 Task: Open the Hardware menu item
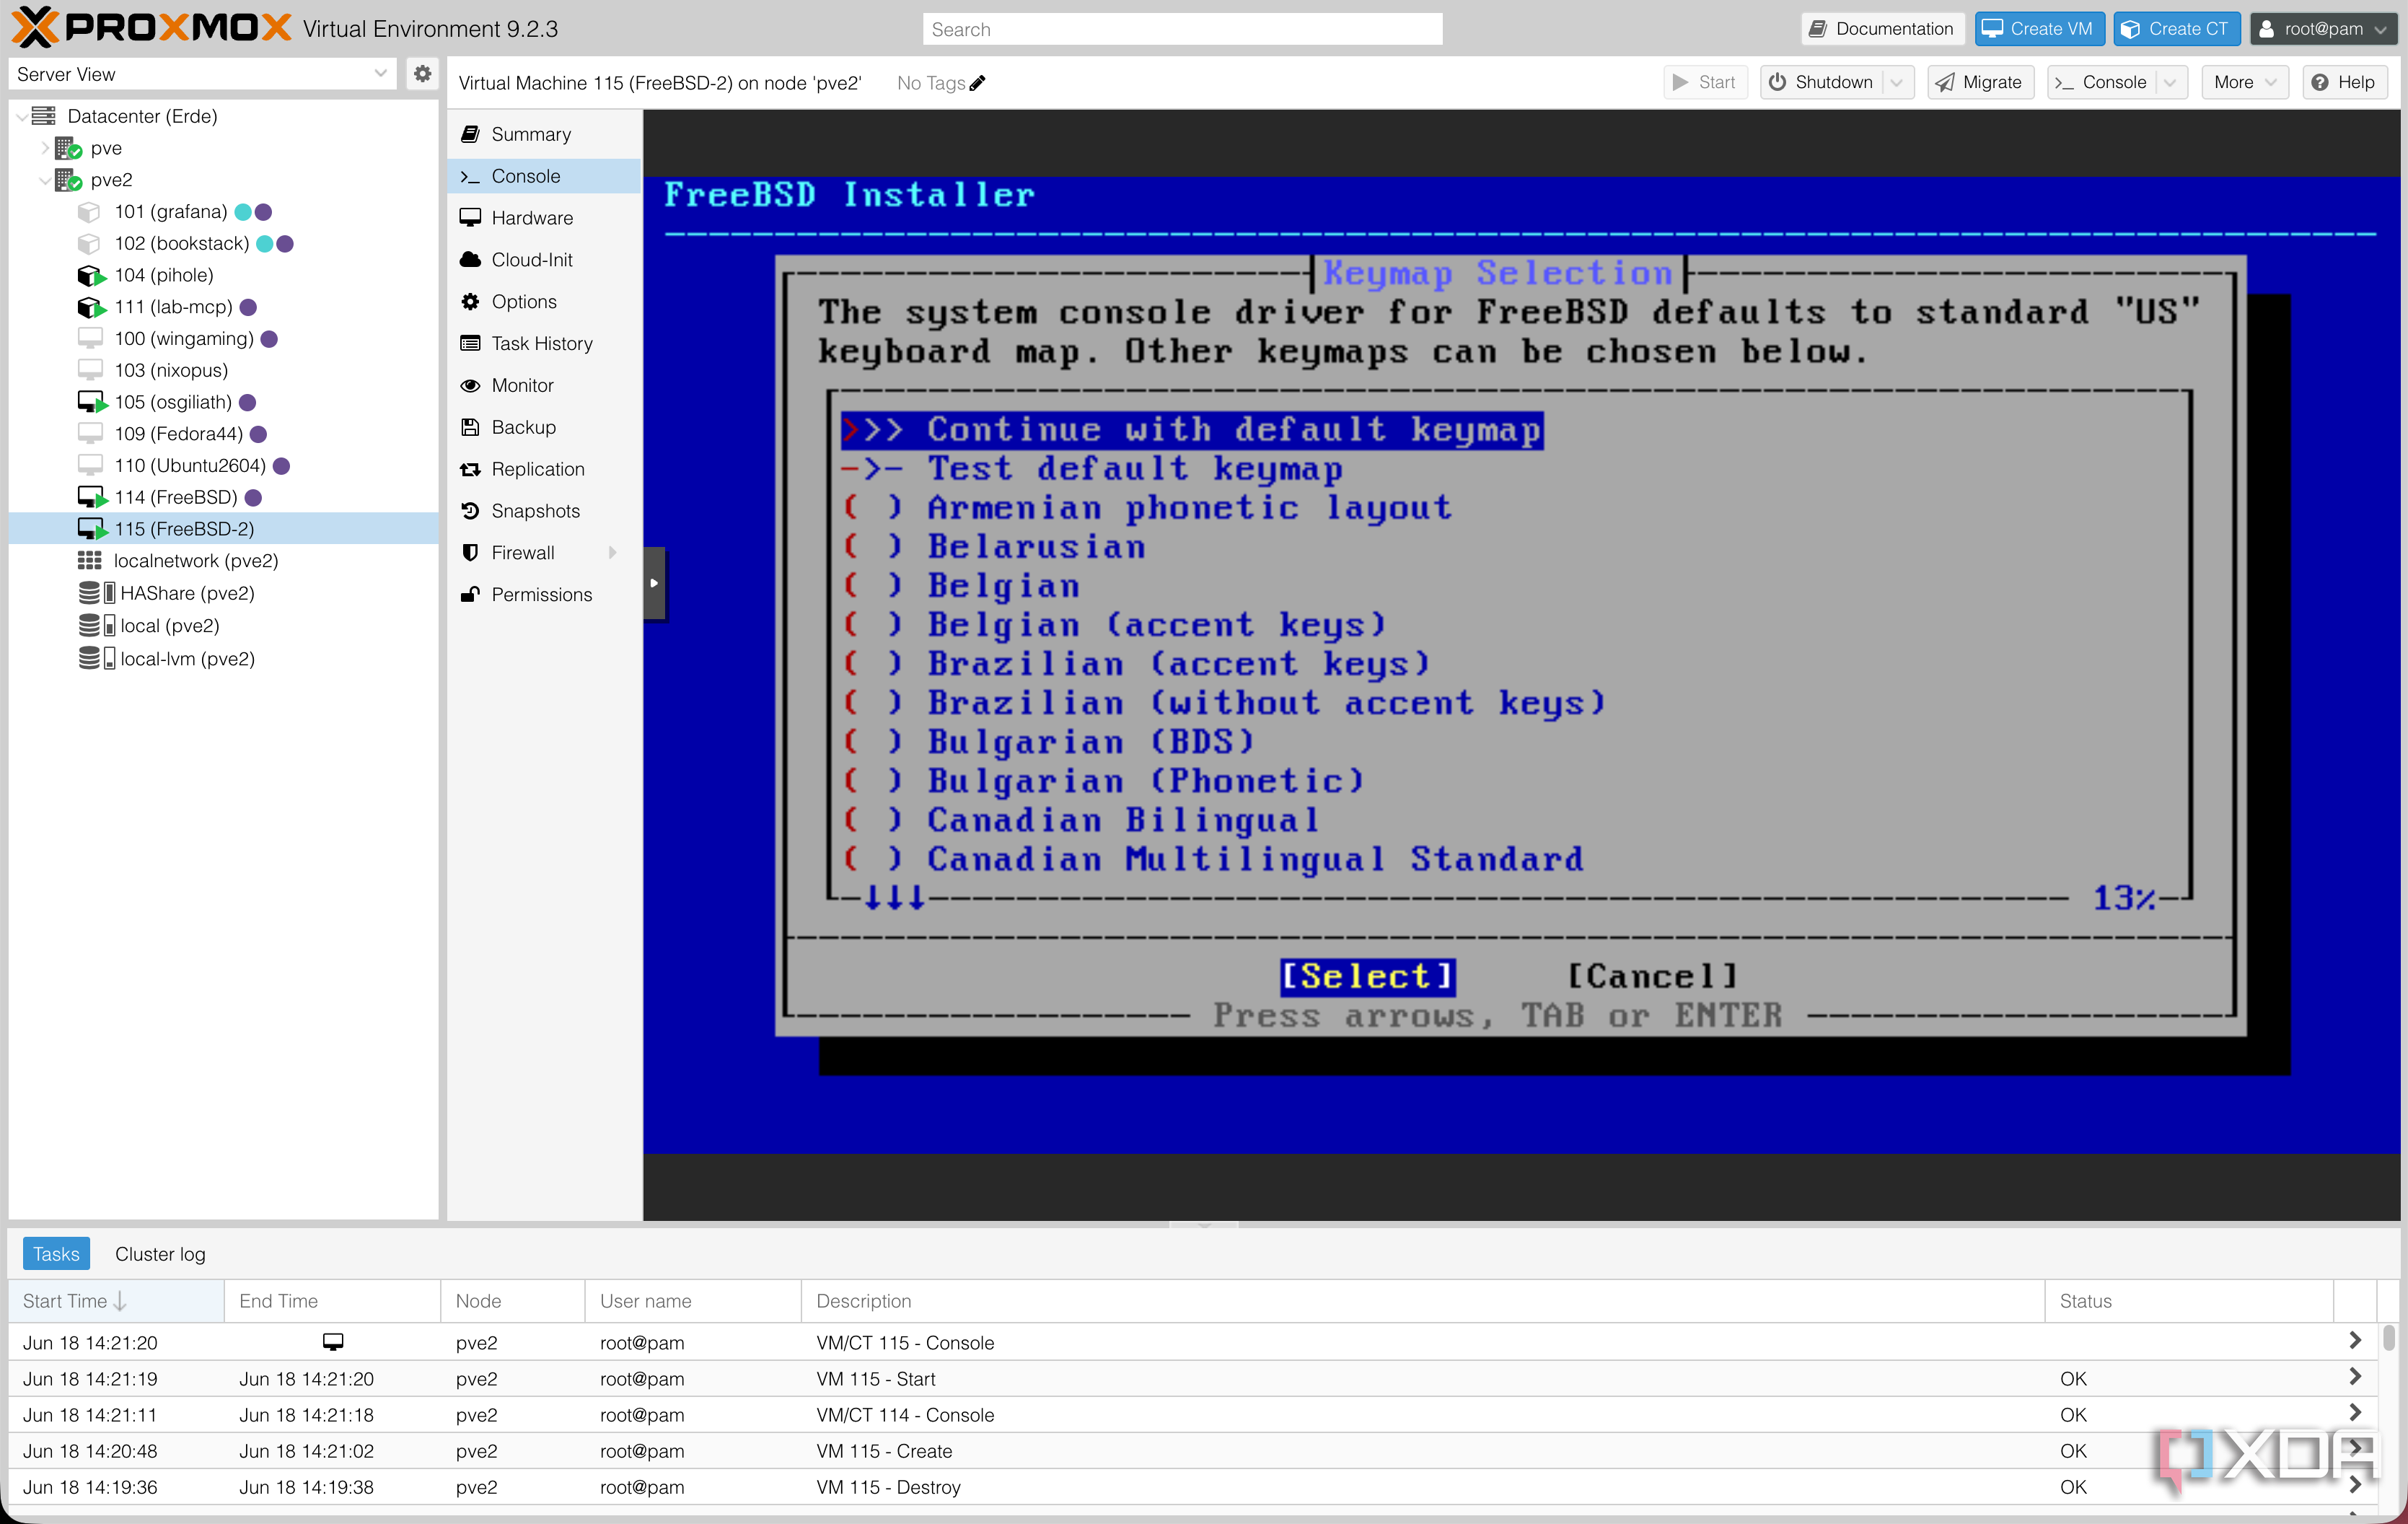point(544,218)
